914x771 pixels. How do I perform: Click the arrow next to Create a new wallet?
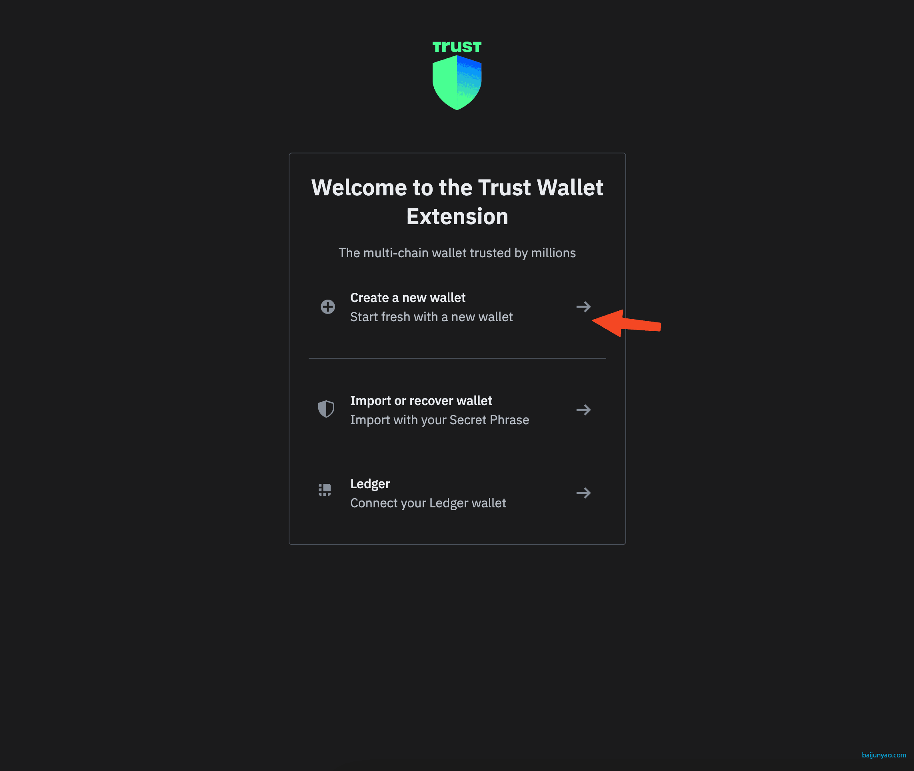(x=583, y=307)
